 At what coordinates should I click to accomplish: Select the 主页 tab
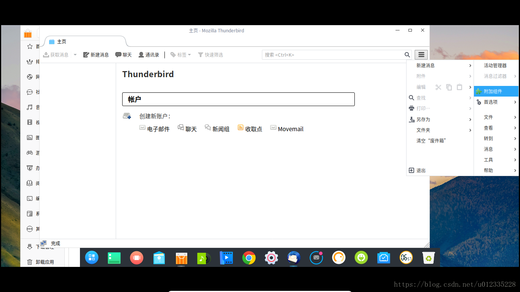(x=85, y=41)
